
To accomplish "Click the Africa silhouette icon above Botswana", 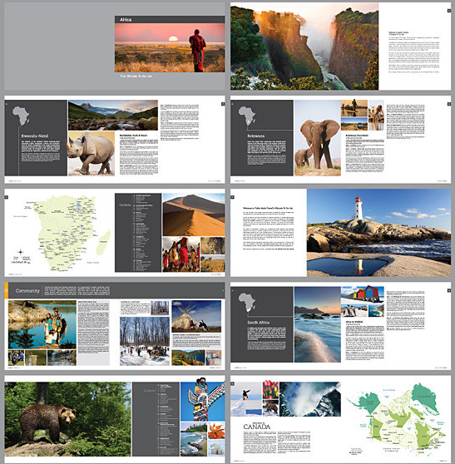I will (247, 116).
